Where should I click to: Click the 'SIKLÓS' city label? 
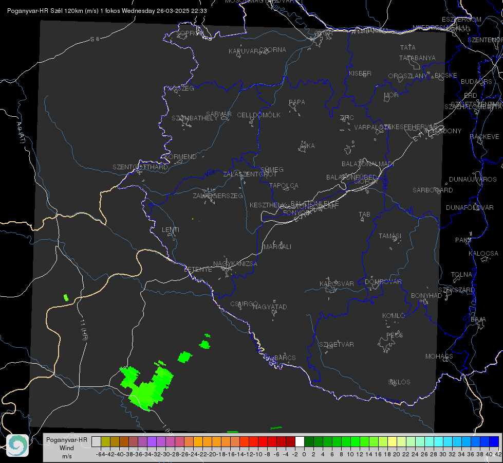[x=399, y=382]
